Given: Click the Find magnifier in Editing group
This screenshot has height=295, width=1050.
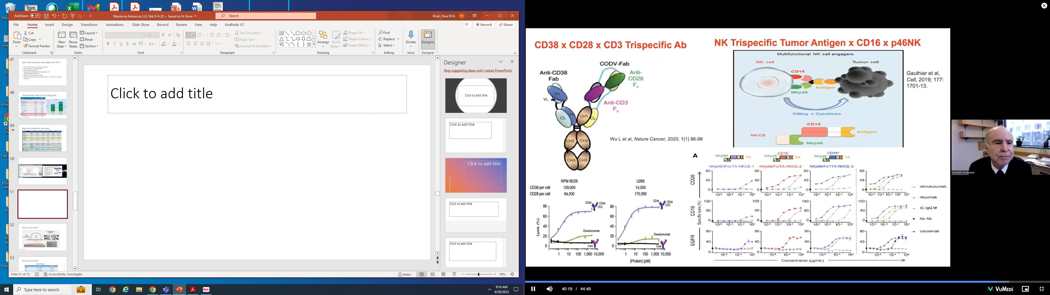Looking at the screenshot, I should click(380, 33).
